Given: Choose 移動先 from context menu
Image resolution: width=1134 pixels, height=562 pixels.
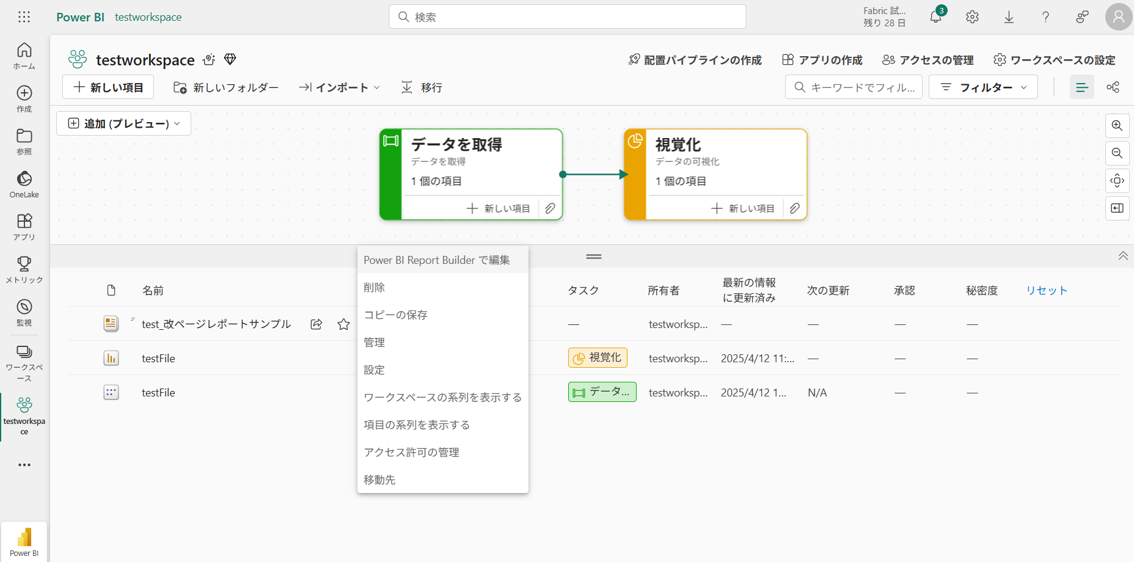Looking at the screenshot, I should [443, 480].
